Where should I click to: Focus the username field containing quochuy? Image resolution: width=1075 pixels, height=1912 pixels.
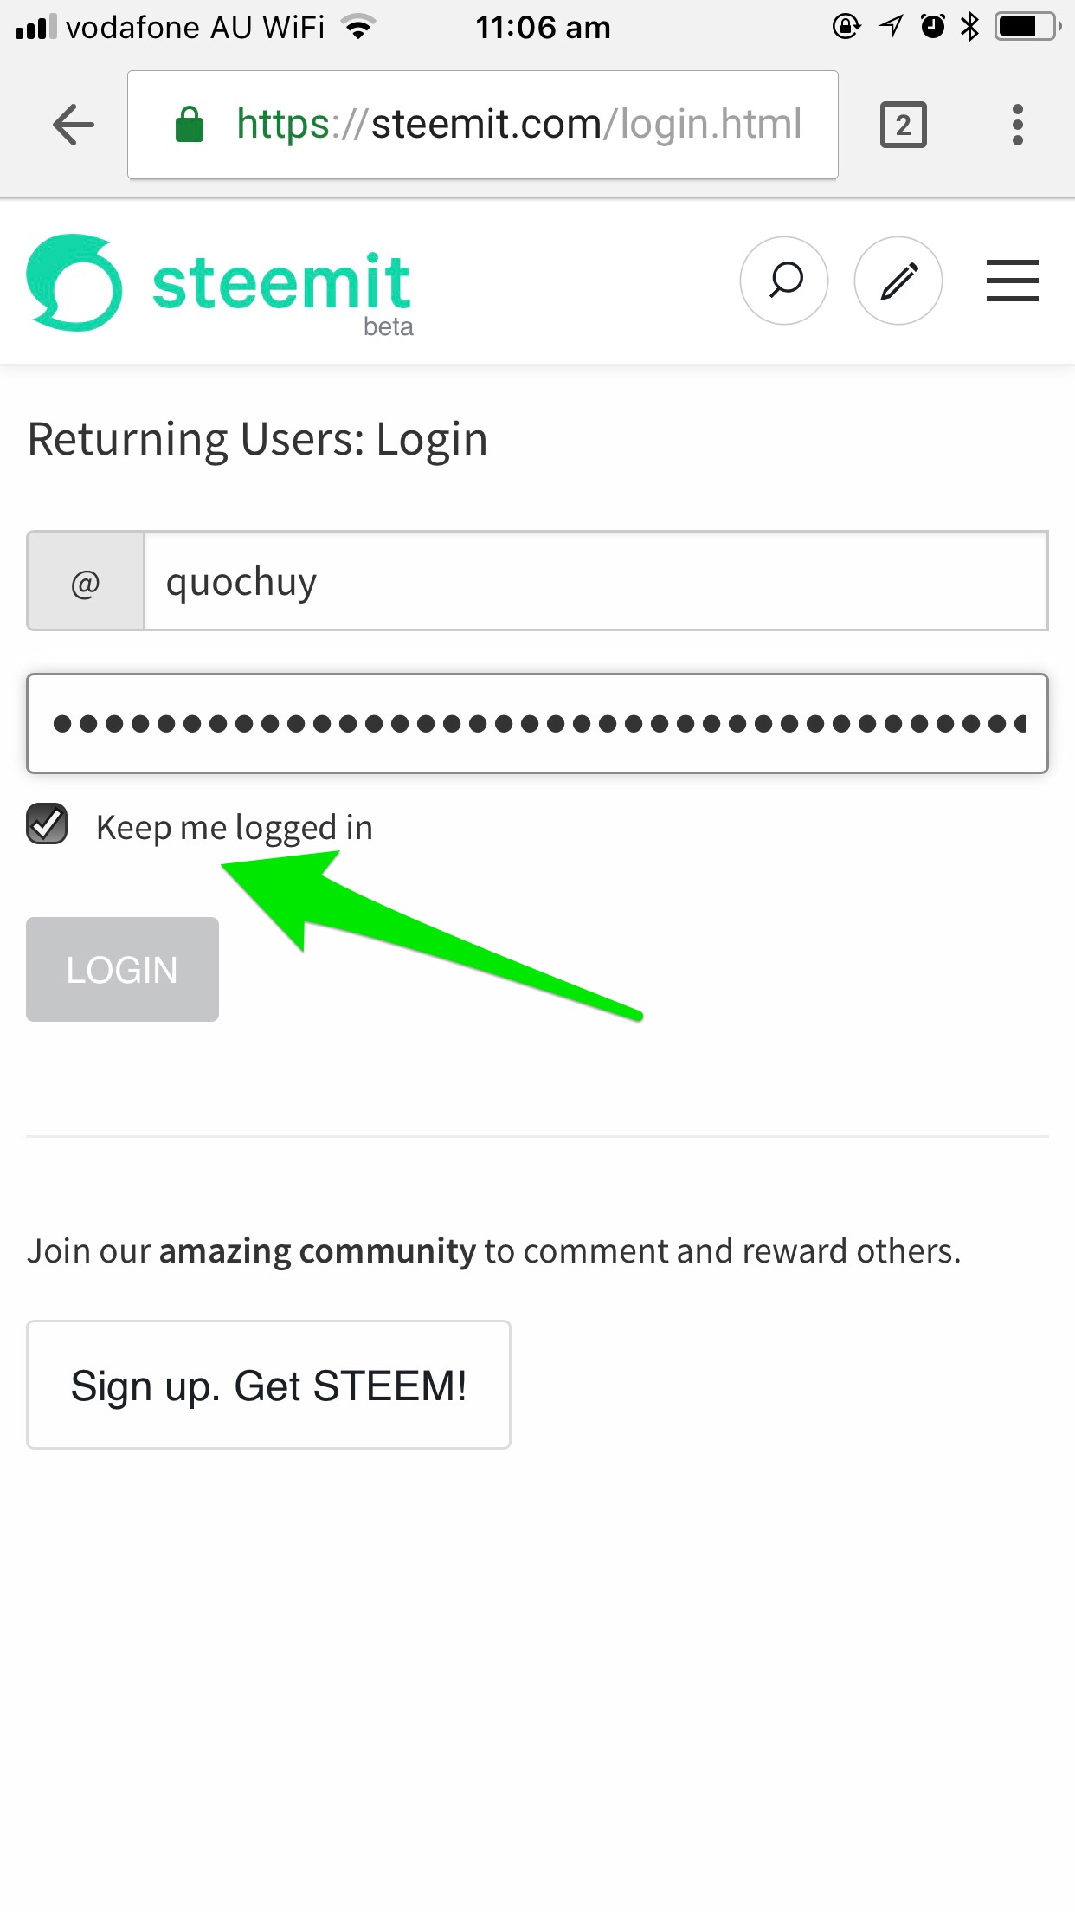pos(595,581)
